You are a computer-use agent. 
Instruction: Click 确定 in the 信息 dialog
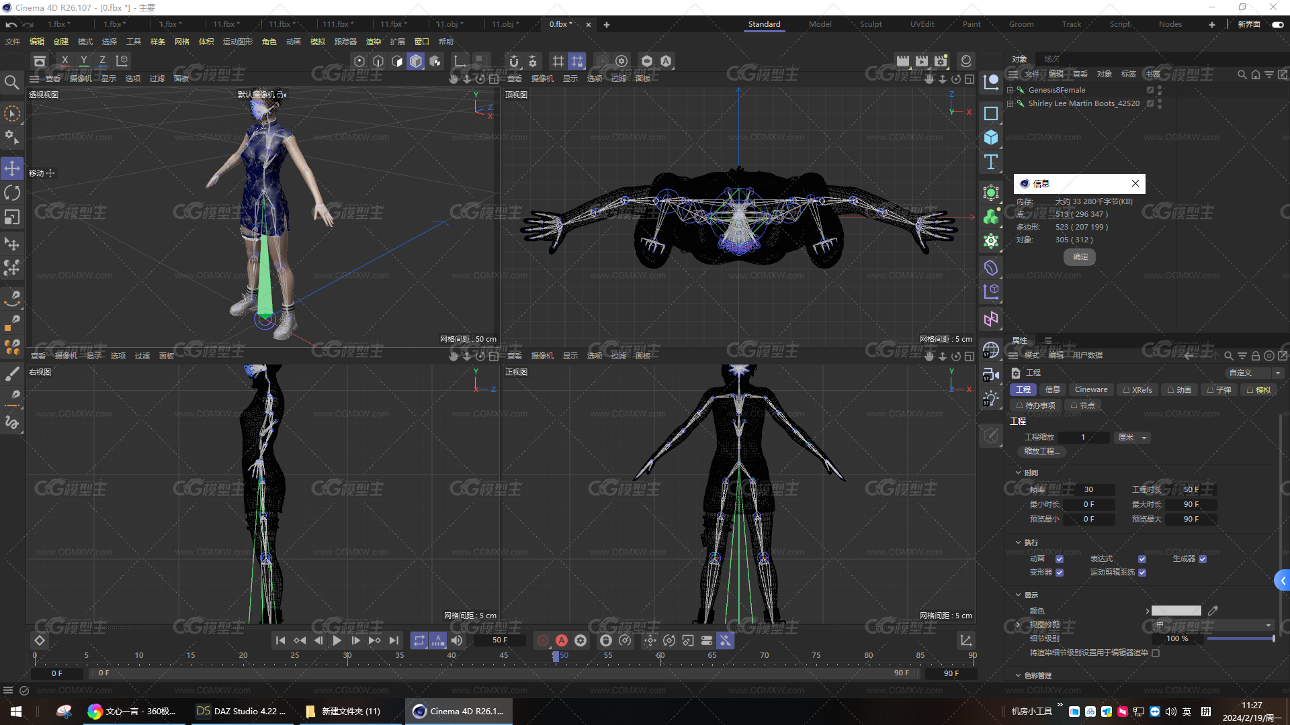(x=1080, y=257)
